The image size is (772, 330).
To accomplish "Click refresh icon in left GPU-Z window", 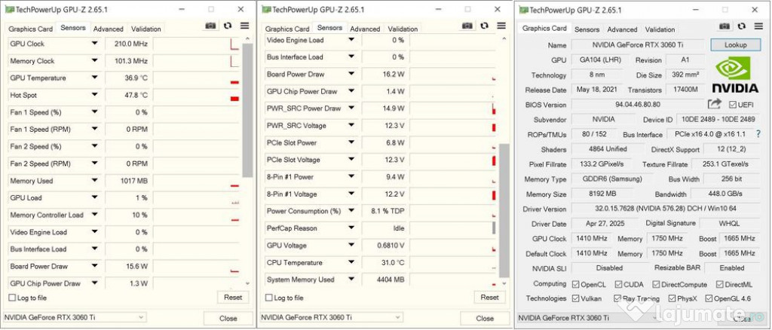I will pos(228,26).
